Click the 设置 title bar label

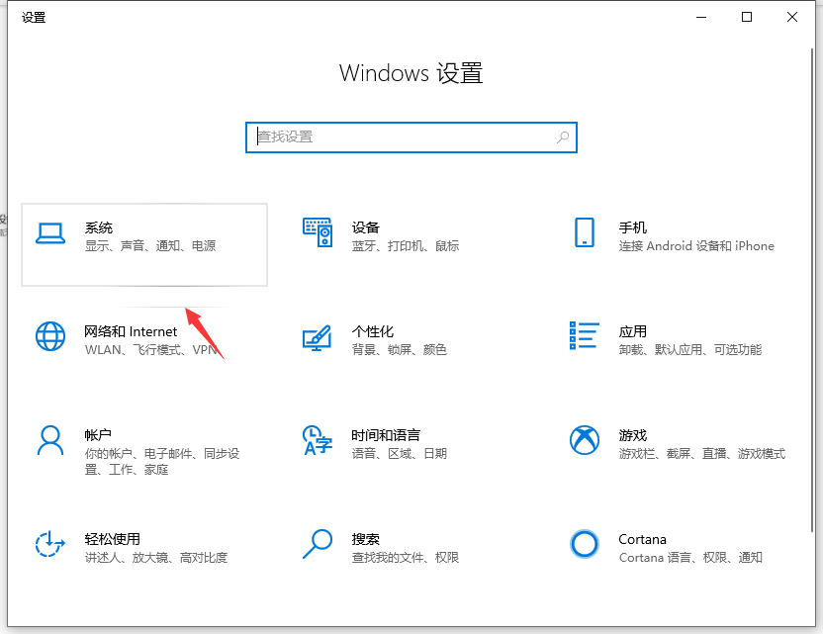coord(33,17)
